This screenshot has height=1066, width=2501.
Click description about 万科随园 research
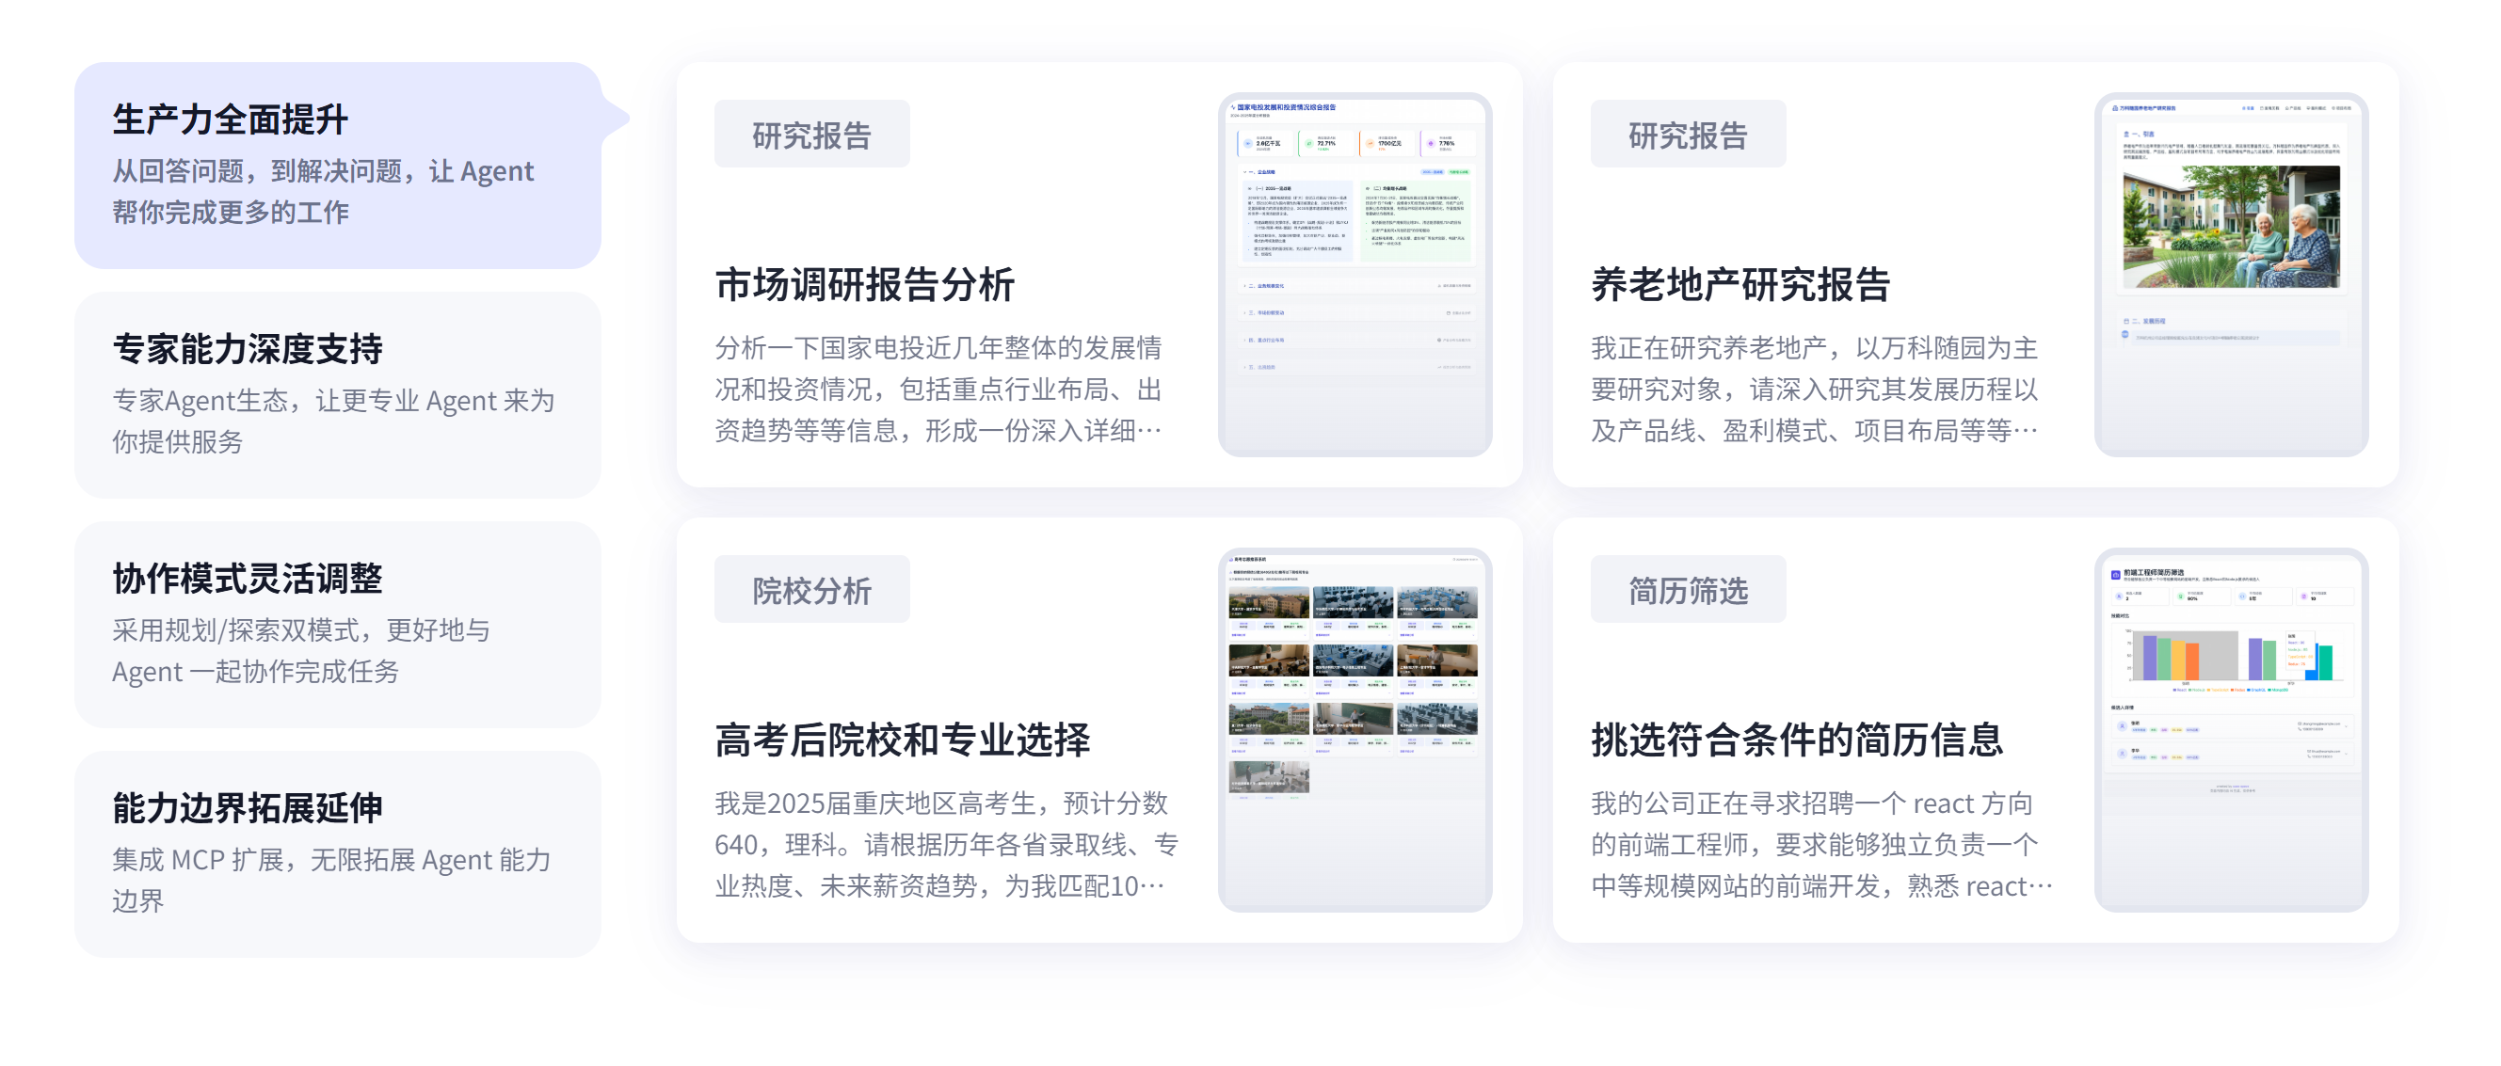coord(1814,389)
